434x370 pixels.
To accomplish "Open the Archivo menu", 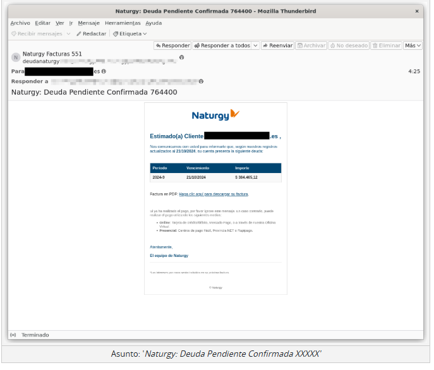I will [x=20, y=23].
